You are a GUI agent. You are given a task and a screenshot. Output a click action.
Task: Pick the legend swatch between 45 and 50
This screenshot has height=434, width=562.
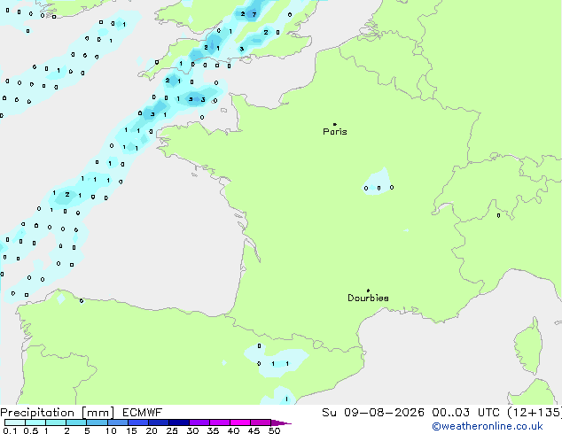(260, 422)
